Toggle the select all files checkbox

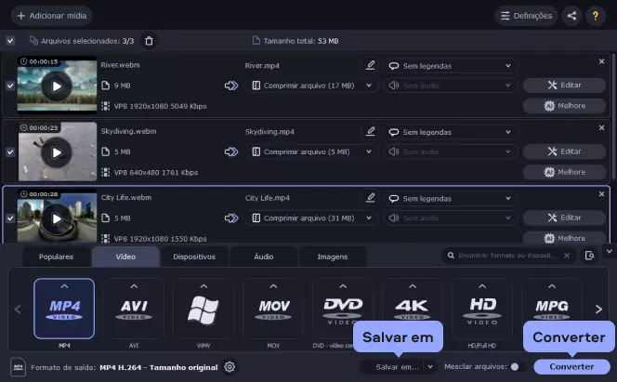(x=10, y=41)
